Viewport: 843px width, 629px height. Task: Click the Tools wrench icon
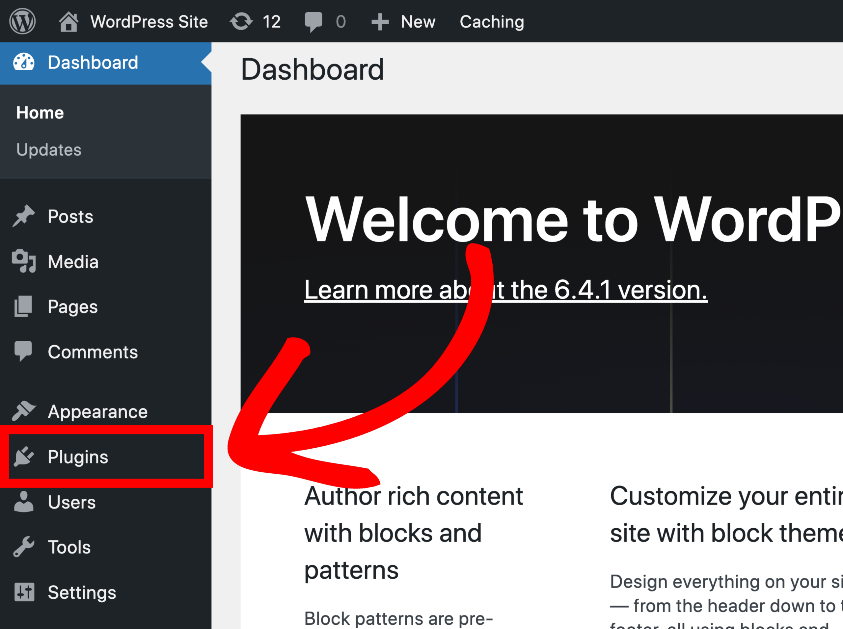tap(24, 547)
